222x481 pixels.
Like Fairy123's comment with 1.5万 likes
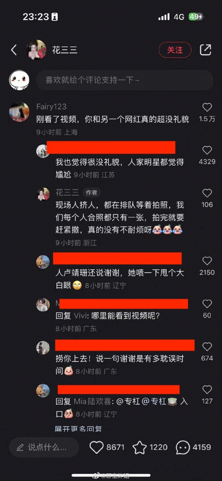click(207, 107)
